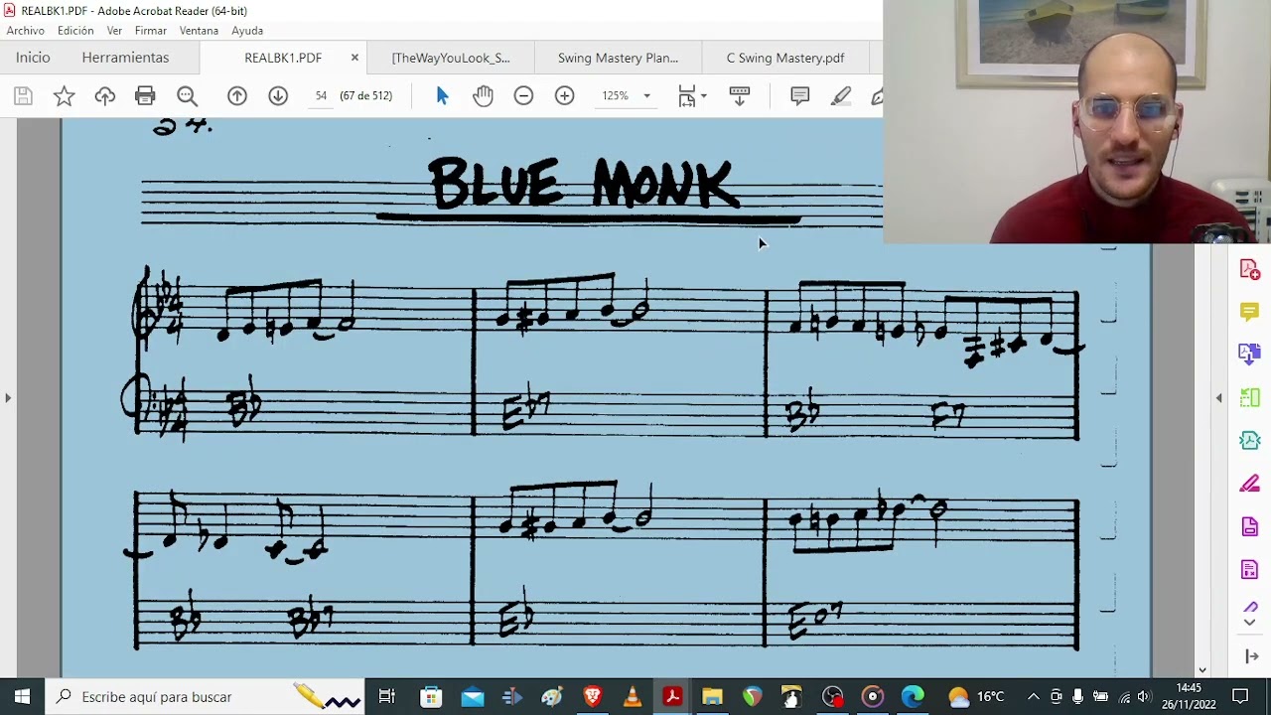Zoom out with the minus button

pos(523,95)
